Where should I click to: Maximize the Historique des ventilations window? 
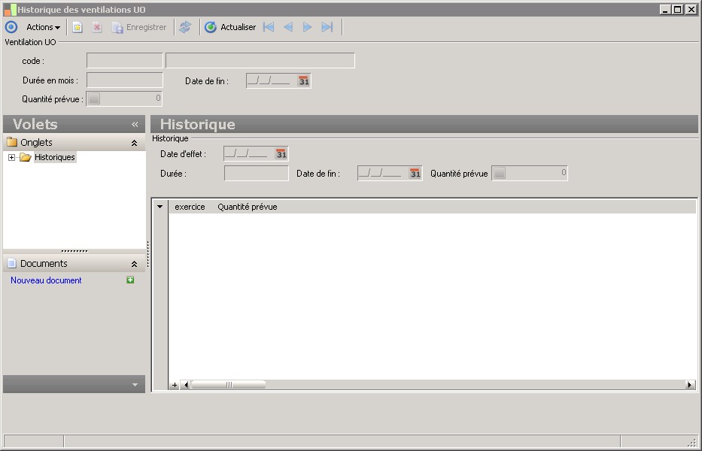[678, 9]
